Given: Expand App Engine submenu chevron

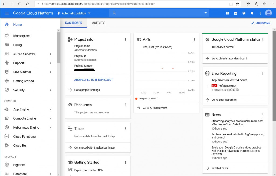Looking at the screenshot, I should point(50,109).
